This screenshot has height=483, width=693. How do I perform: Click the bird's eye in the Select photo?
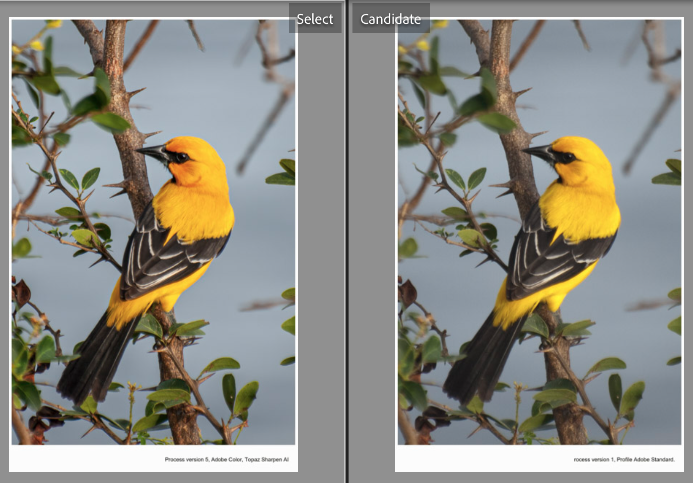point(182,158)
